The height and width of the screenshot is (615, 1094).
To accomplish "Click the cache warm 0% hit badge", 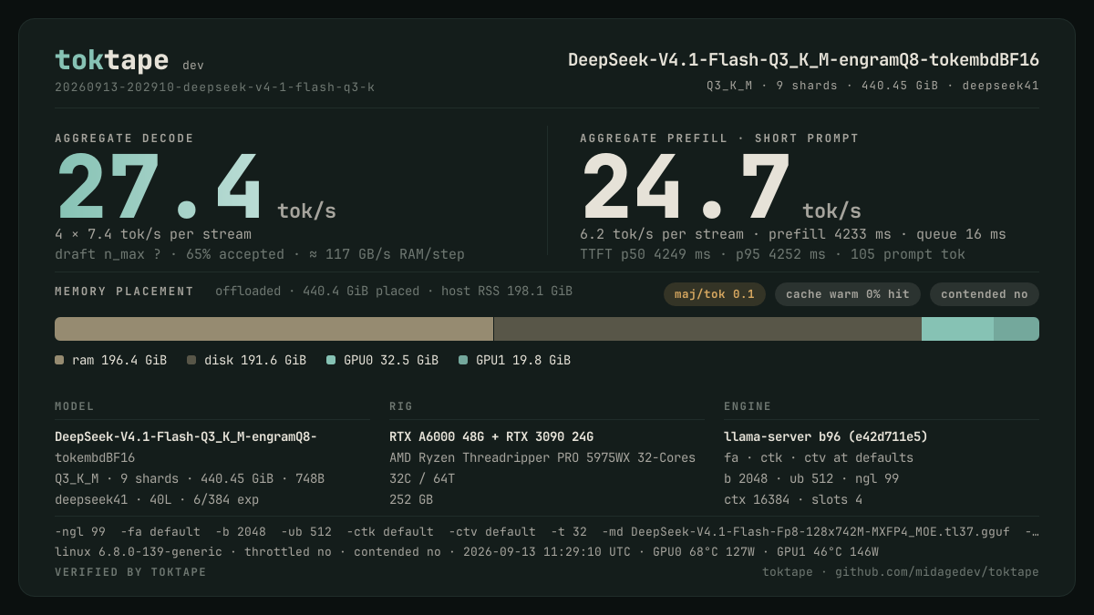I will [848, 294].
